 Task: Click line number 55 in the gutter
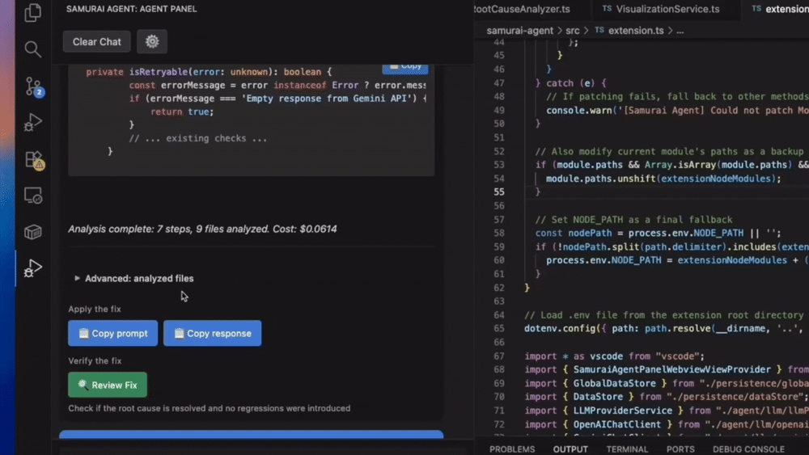click(x=498, y=192)
